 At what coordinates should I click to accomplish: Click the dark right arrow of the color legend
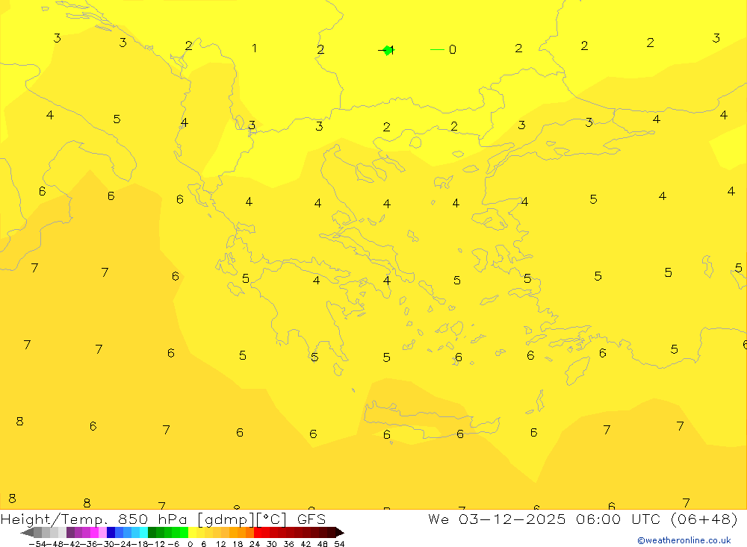tap(340, 532)
